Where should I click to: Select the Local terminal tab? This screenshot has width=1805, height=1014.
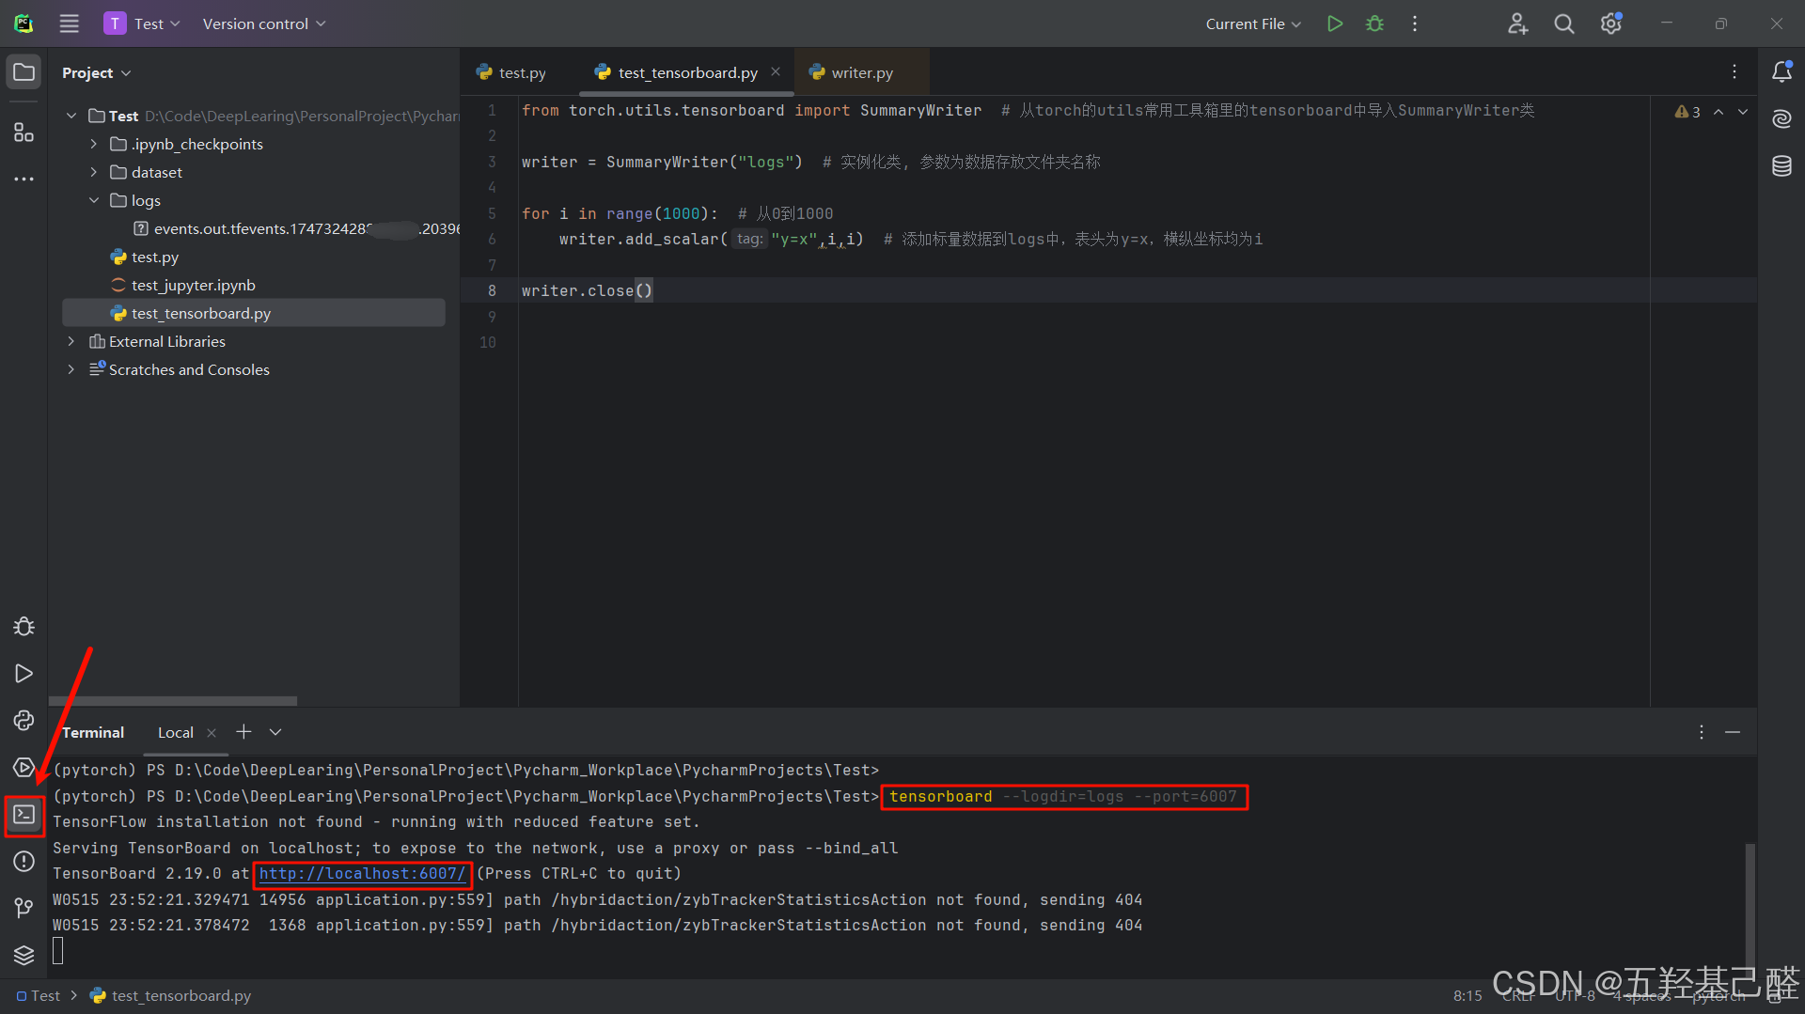(176, 732)
